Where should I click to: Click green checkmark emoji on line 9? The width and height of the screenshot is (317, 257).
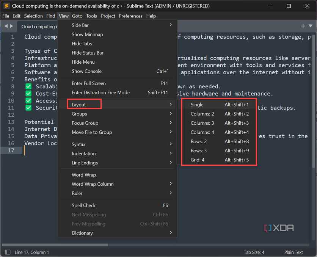(28, 94)
